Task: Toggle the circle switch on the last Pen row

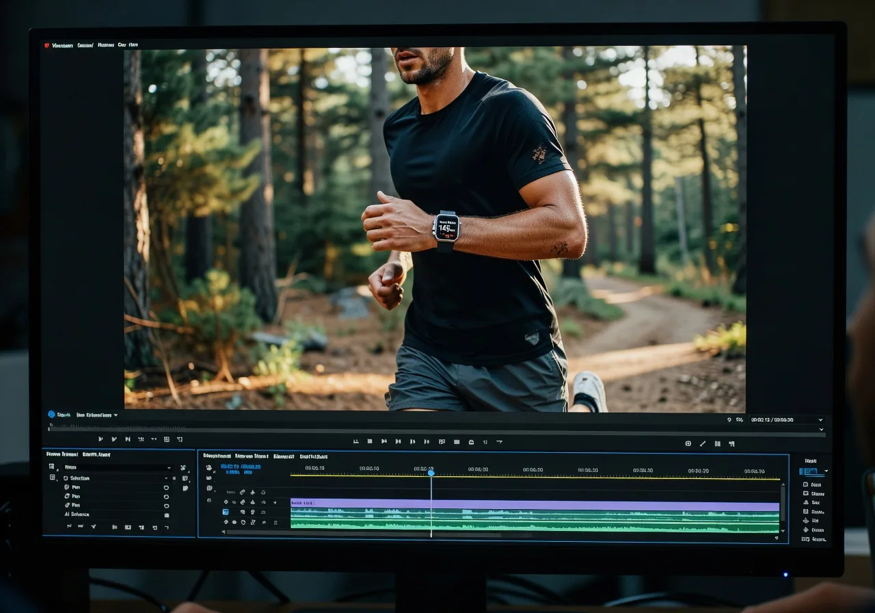Action: pyautogui.click(x=165, y=506)
